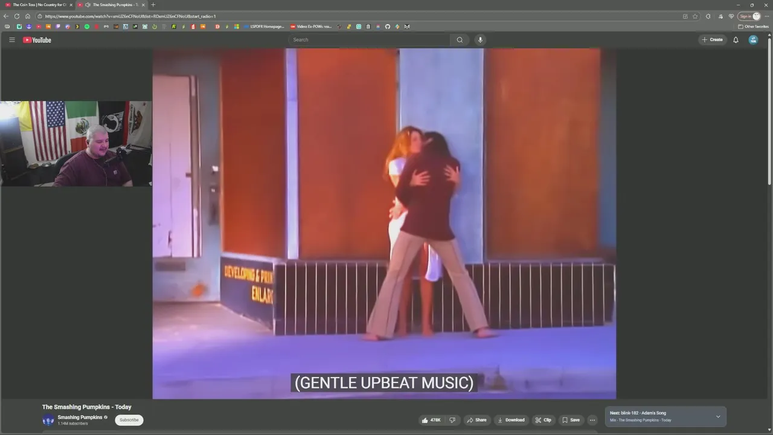Viewport: 773px width, 435px height.
Task: Go to the YouTube home logo
Action: pos(37,40)
